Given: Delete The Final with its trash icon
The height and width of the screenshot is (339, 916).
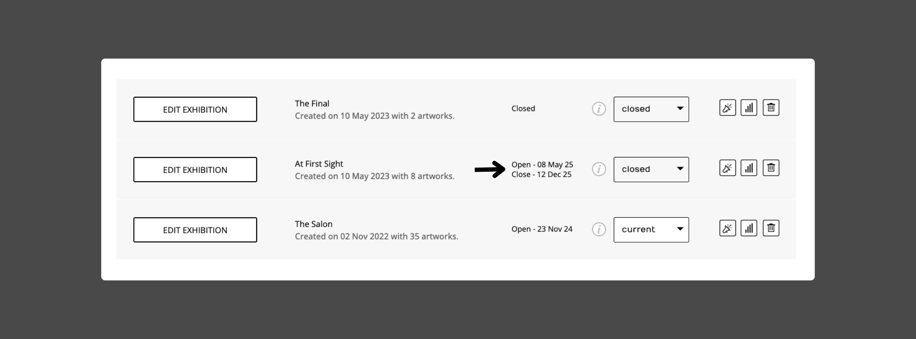Looking at the screenshot, I should pyautogui.click(x=771, y=108).
